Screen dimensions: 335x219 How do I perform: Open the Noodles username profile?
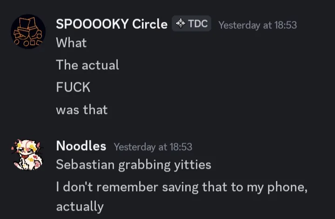pyautogui.click(x=81, y=146)
